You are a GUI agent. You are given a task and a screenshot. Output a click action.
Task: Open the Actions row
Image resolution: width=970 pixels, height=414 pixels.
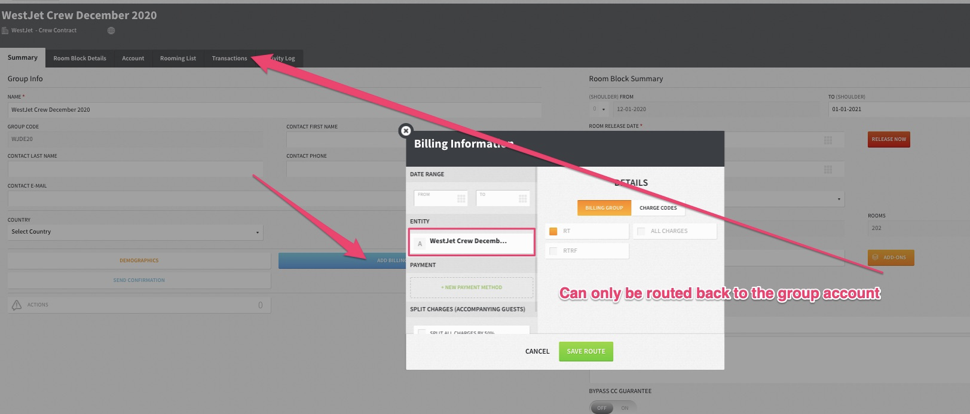click(139, 305)
